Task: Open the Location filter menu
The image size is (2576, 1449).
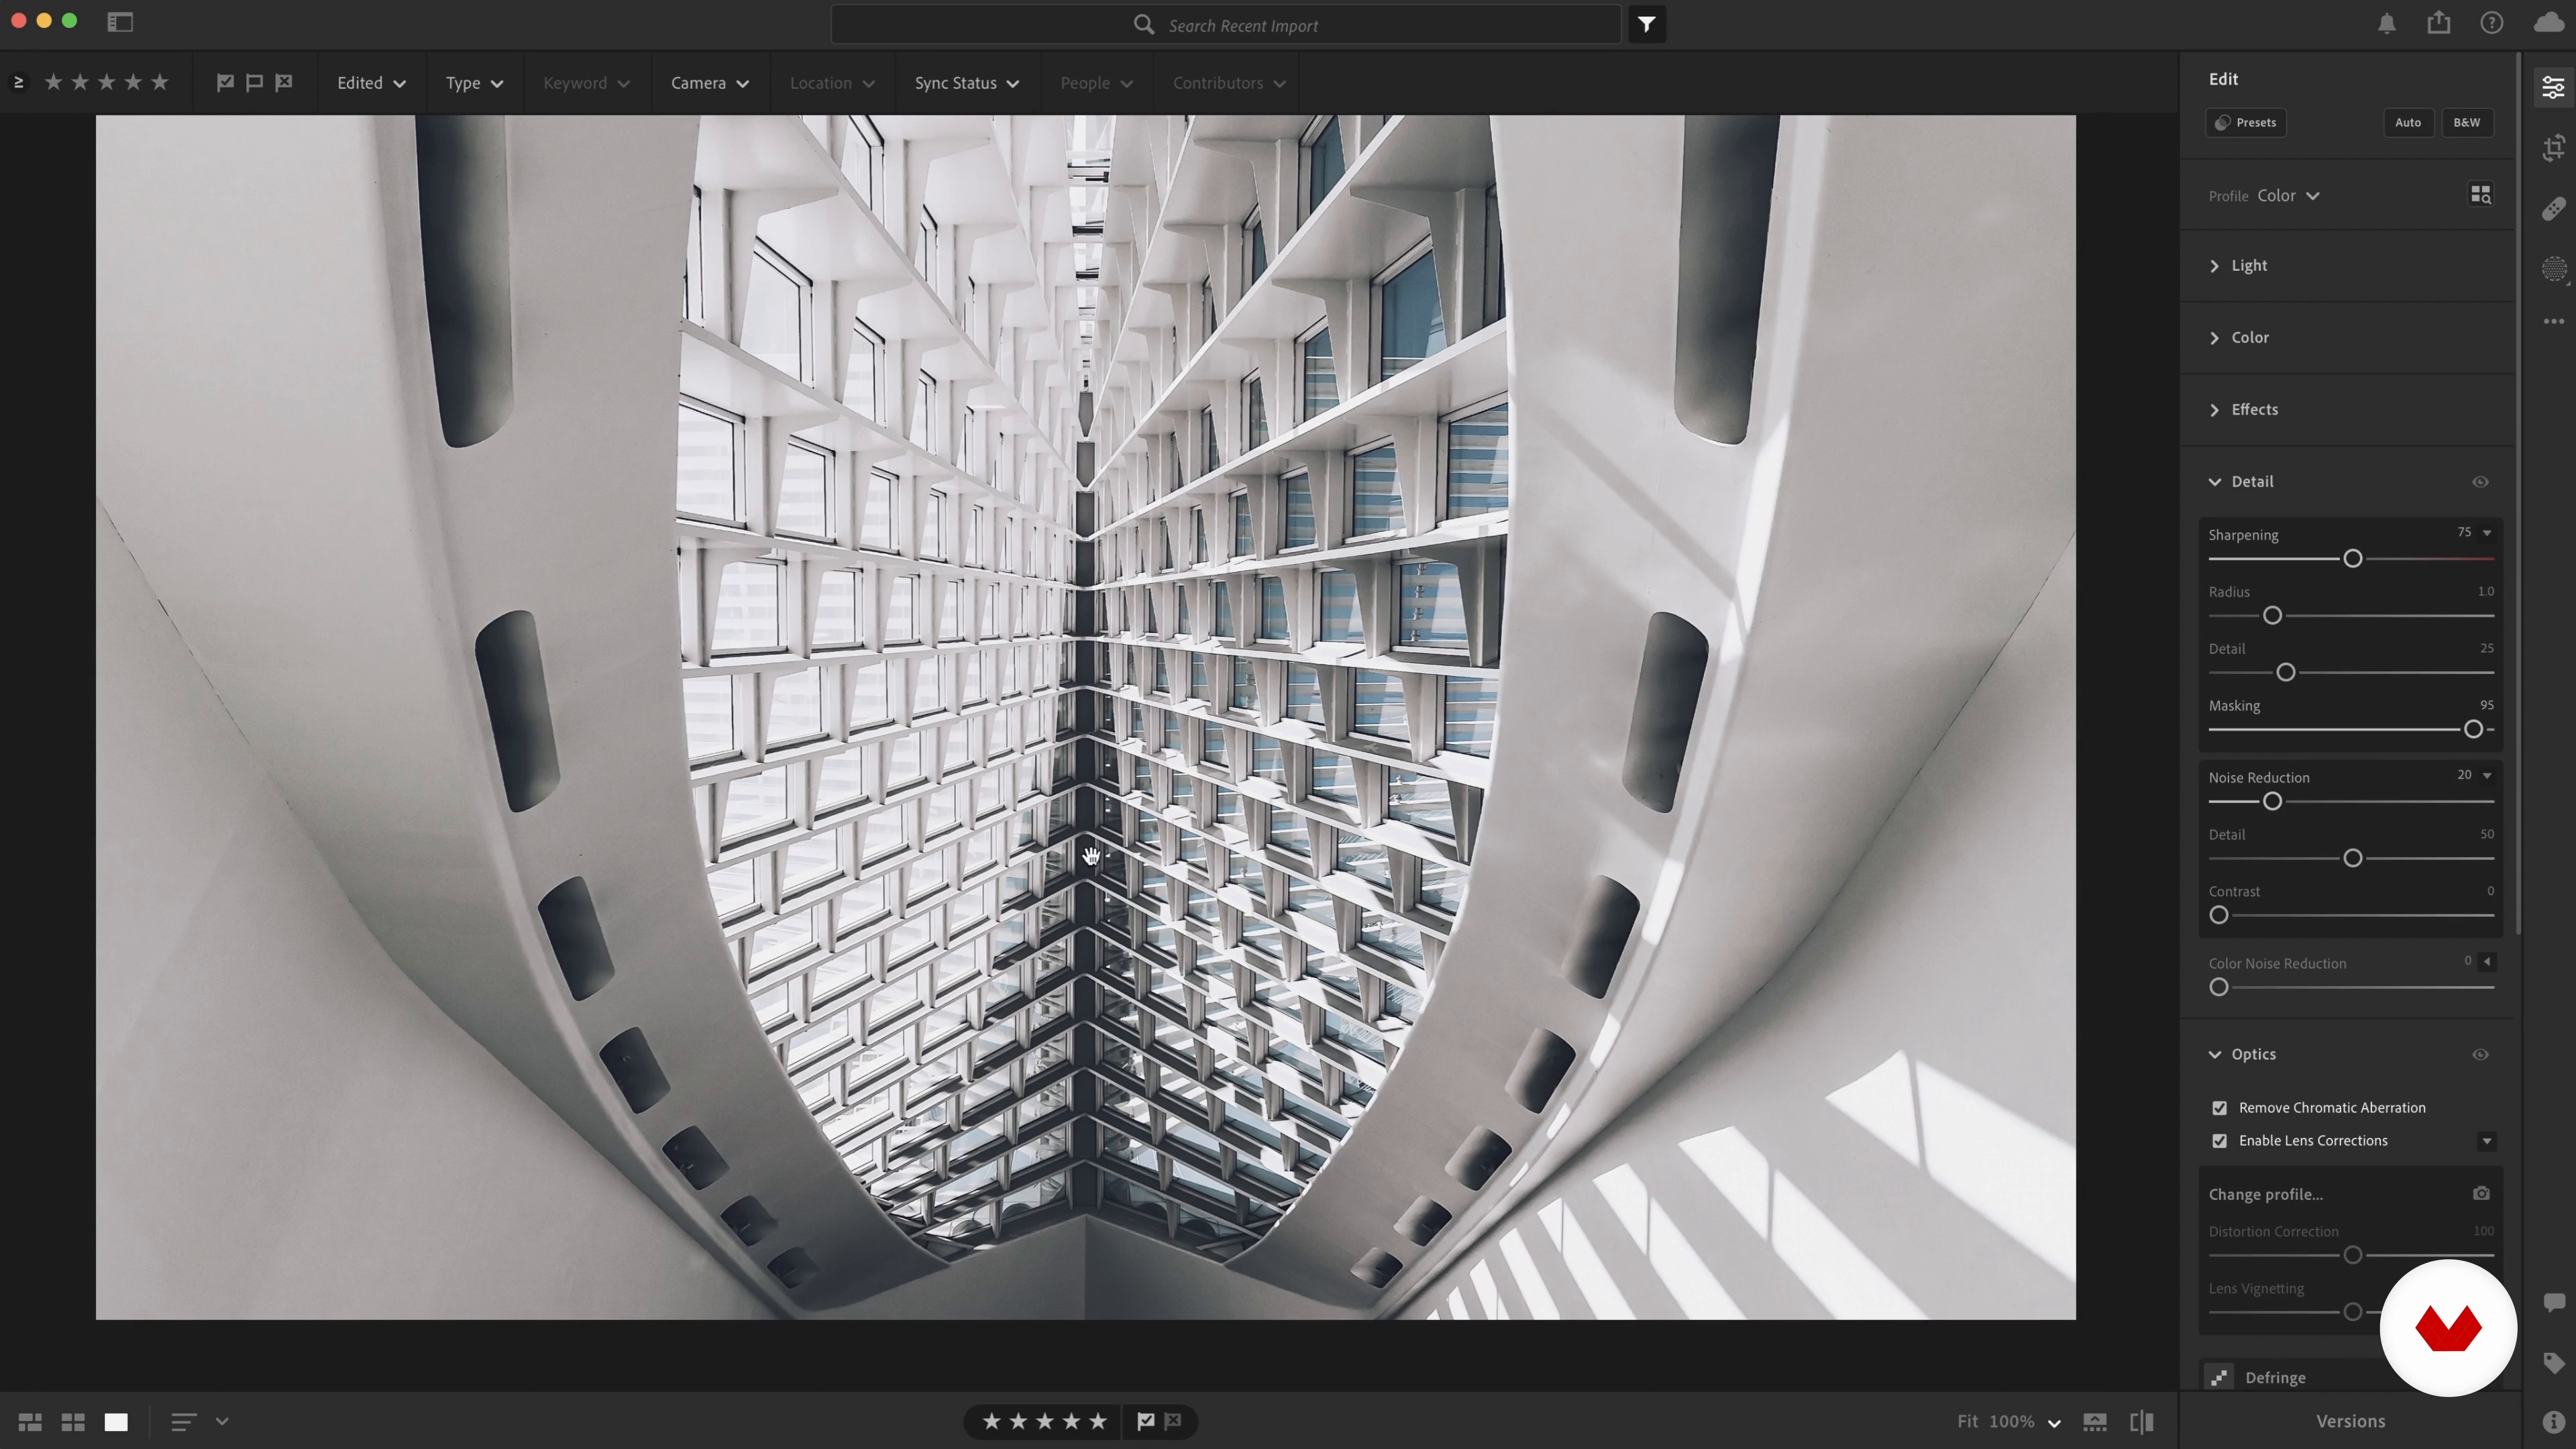Action: click(832, 83)
